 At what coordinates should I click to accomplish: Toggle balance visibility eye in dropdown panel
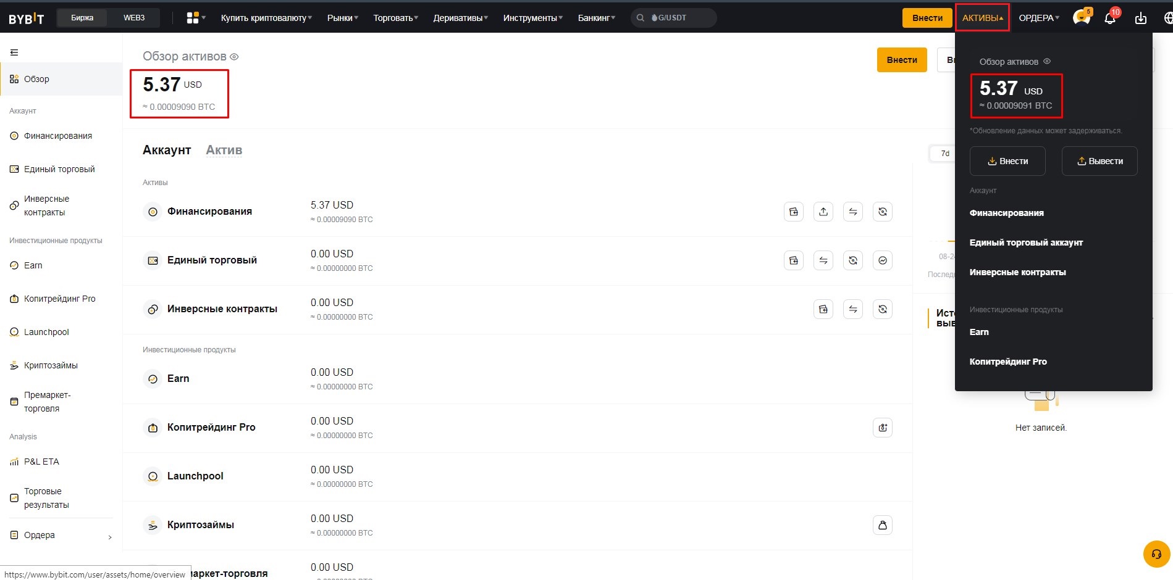pyautogui.click(x=1047, y=61)
